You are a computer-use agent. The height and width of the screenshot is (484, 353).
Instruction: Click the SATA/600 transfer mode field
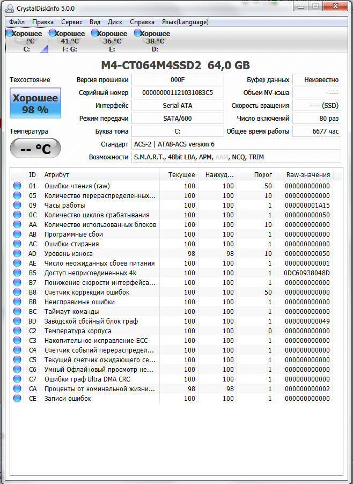[x=178, y=118]
